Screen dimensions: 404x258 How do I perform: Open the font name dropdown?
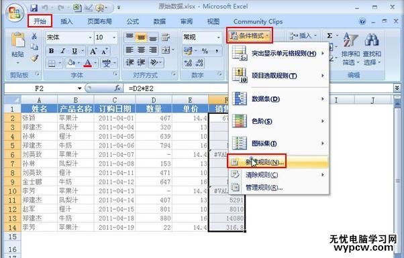(90, 38)
